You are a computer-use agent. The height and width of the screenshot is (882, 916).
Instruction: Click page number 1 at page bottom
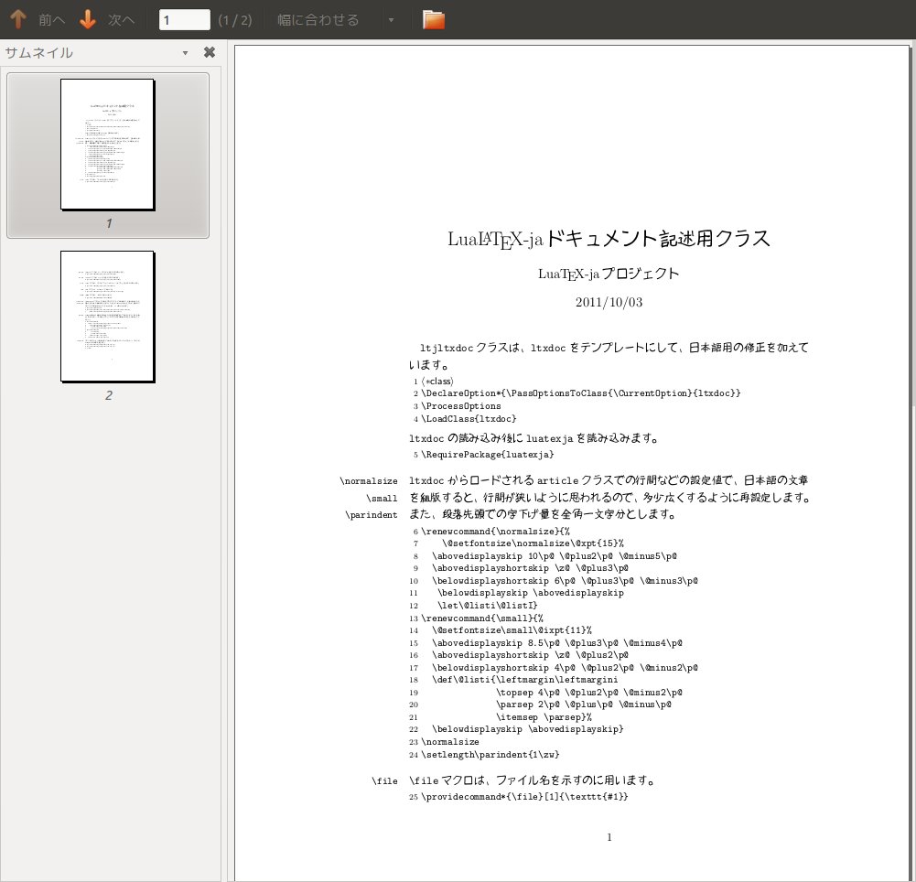609,837
